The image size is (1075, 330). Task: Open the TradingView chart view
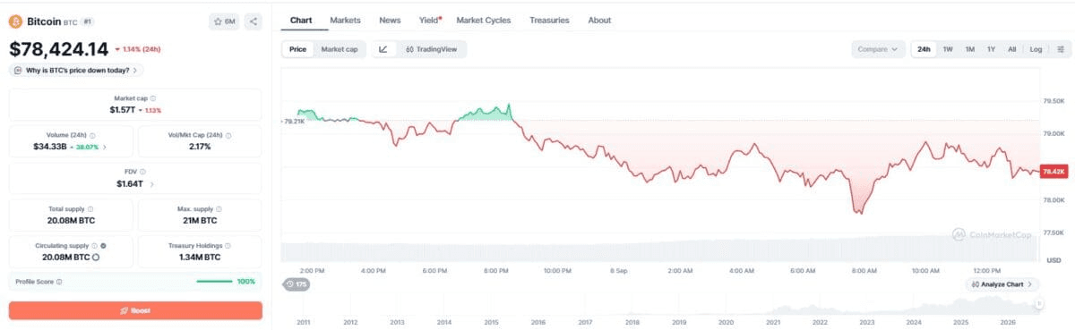coord(431,49)
